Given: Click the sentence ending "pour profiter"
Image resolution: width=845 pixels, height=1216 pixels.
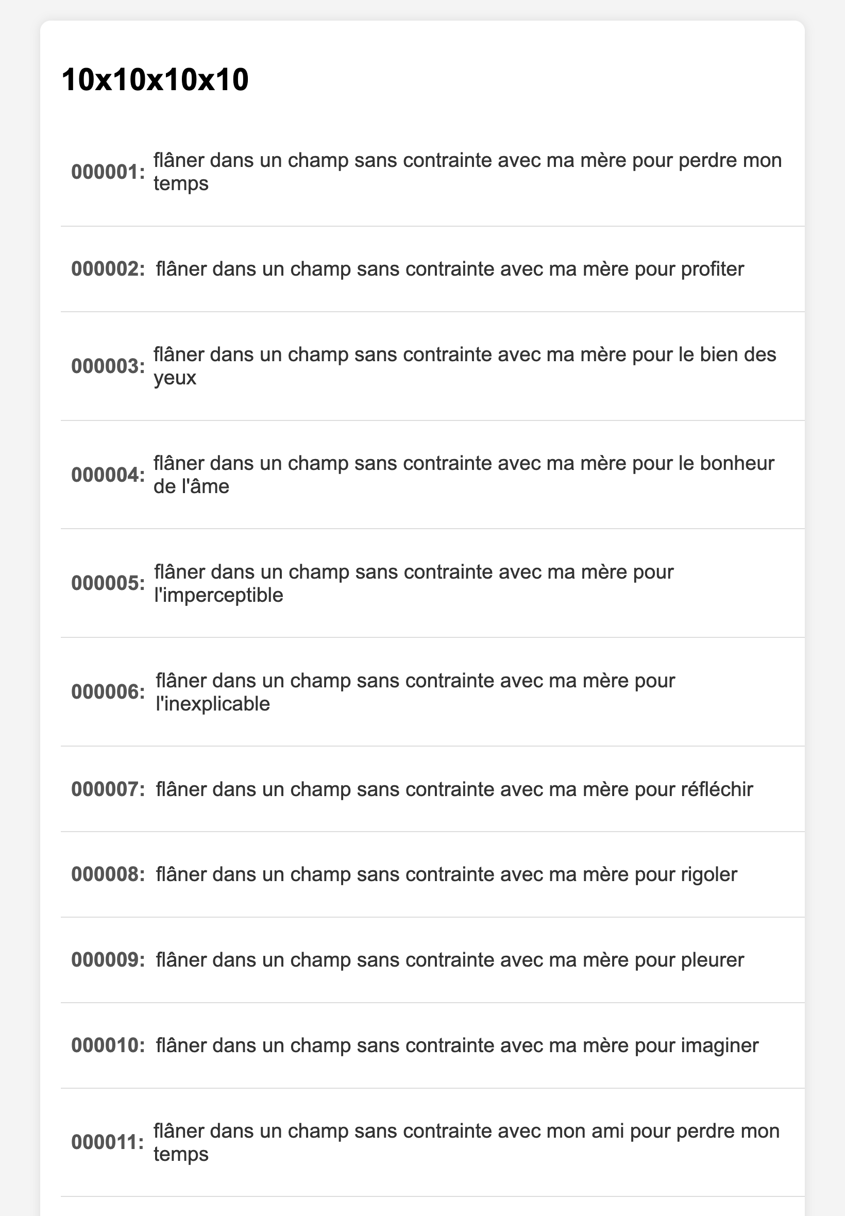Looking at the screenshot, I should click(x=449, y=269).
